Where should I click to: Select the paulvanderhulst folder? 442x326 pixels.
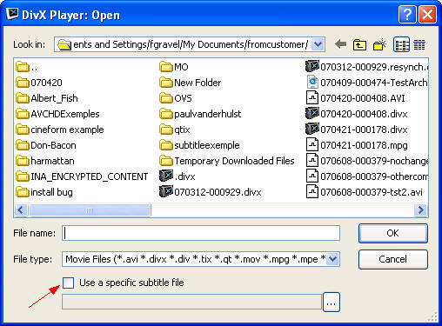[200, 114]
